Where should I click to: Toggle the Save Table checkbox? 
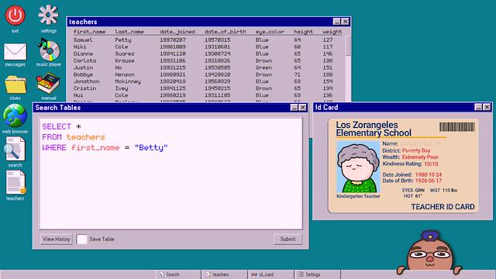[x=81, y=239]
